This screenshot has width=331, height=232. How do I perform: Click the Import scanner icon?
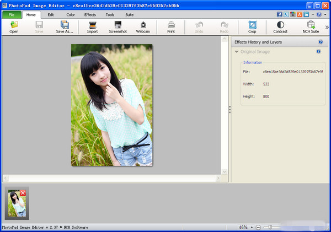pyautogui.click(x=92, y=25)
